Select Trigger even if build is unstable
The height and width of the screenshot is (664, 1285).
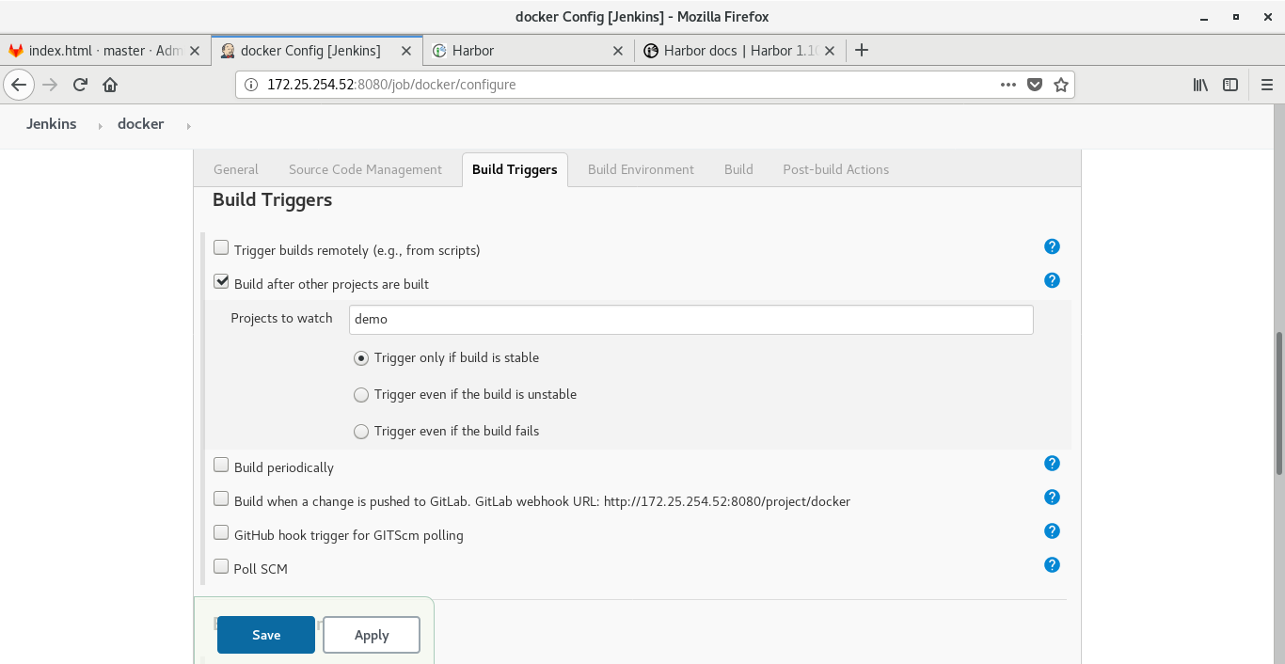[x=361, y=395]
